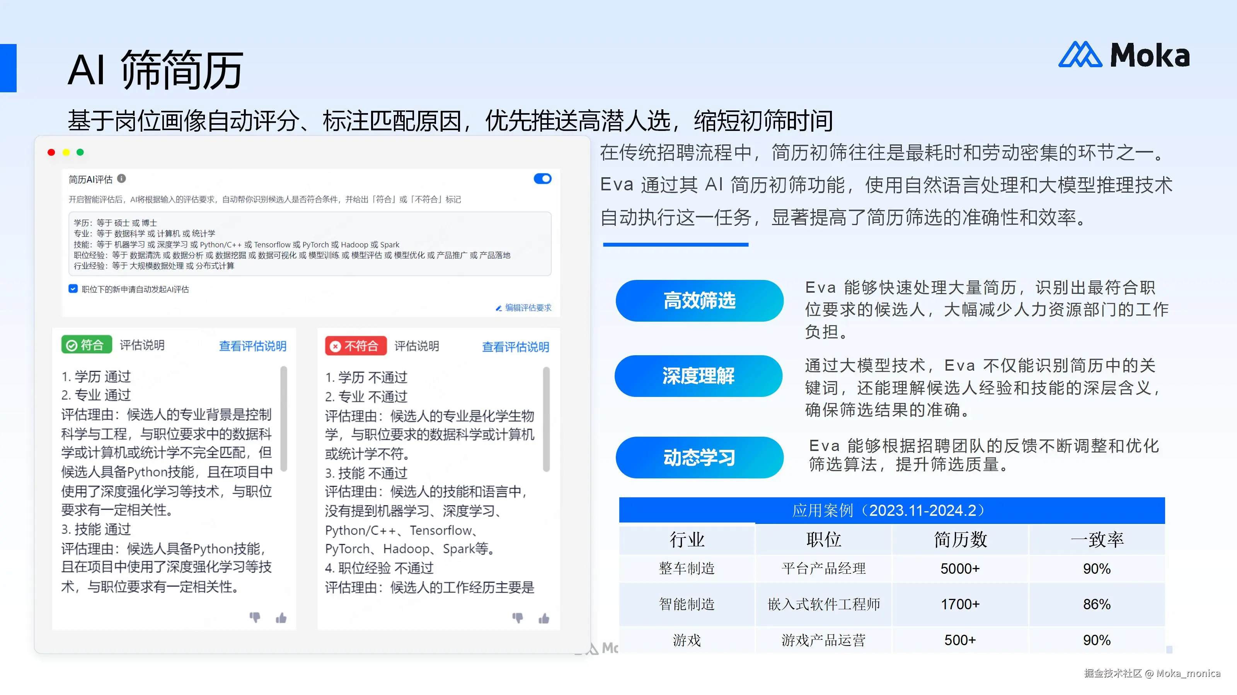Click thumbs-down icon in 符合 evaluation card
Screen dimensions: 1237x695
[254, 617]
